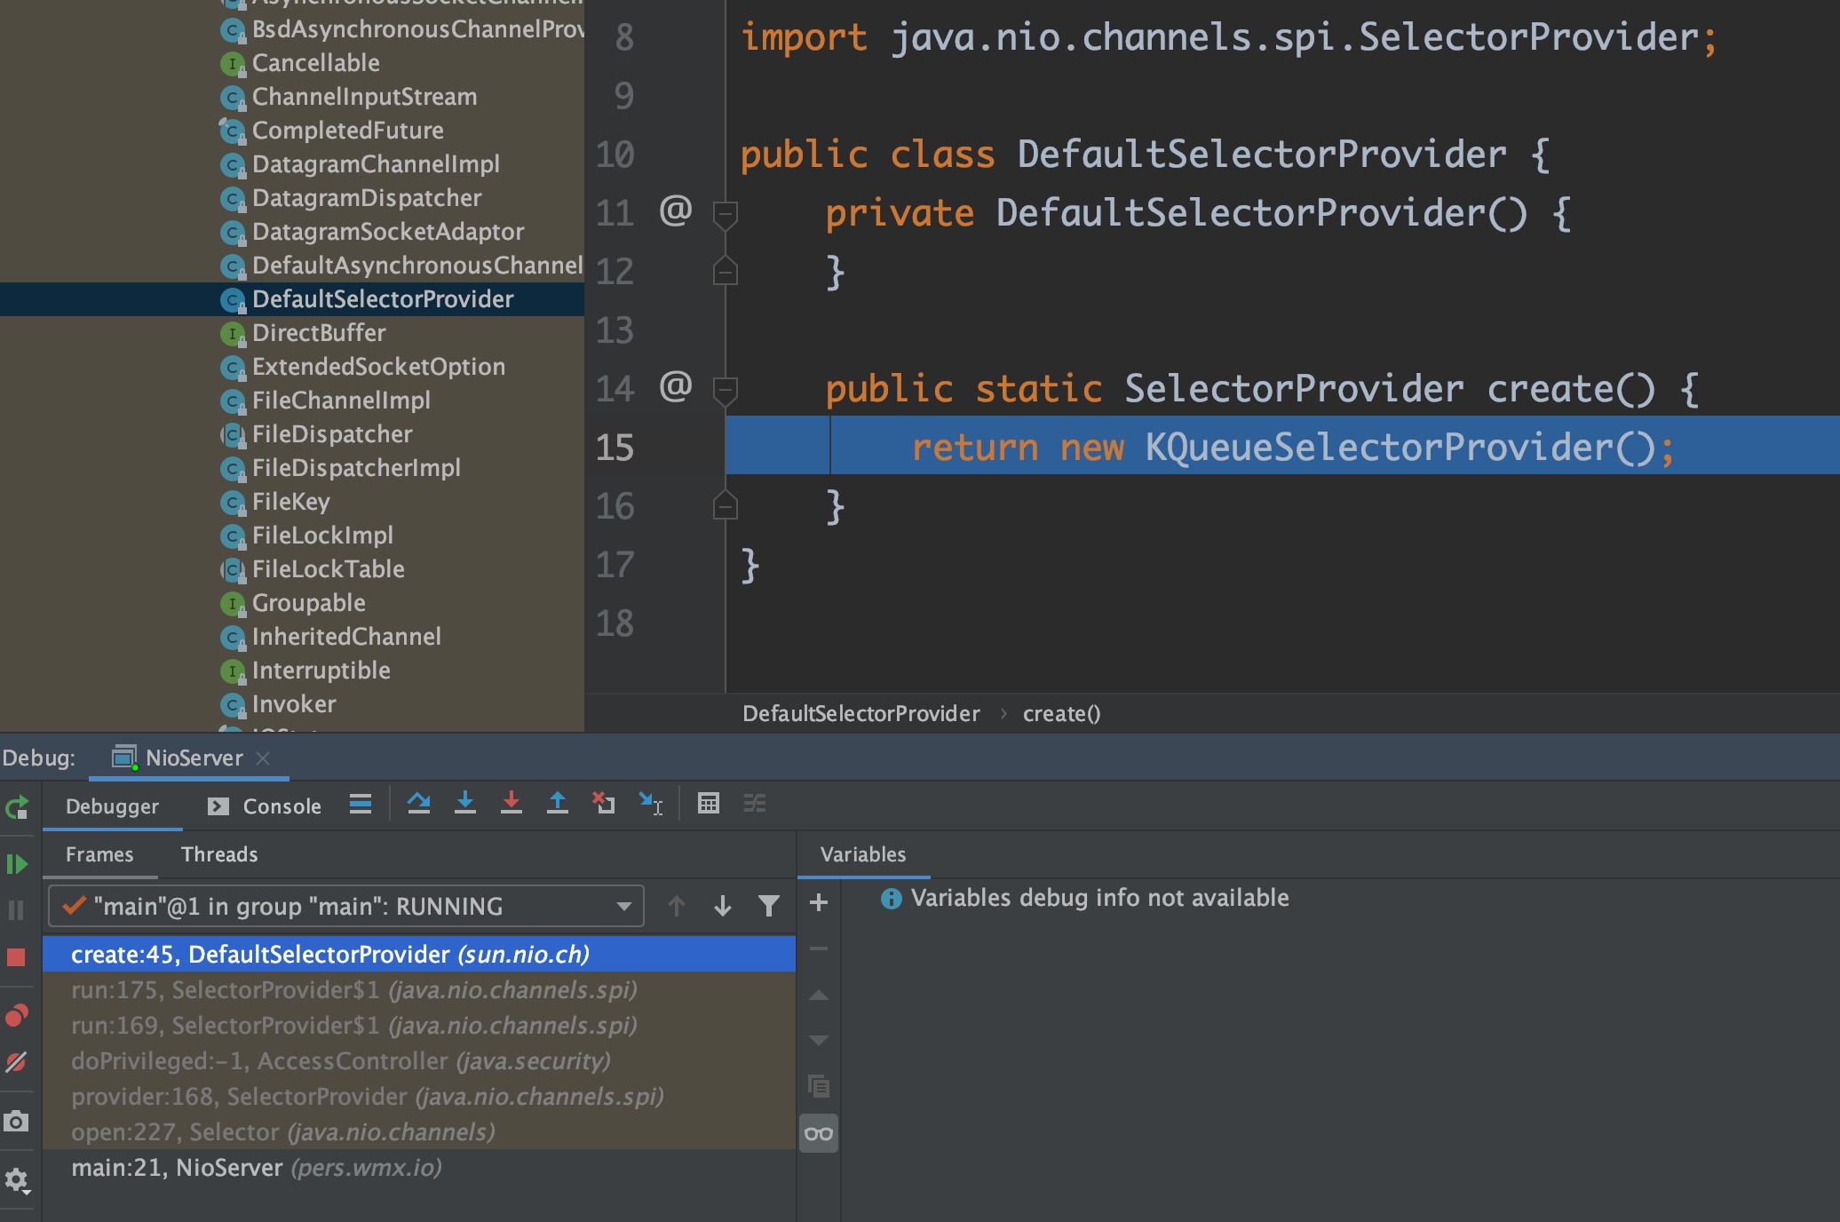Click DefaultSelectorProvider in the breadcrumb bar
The image size is (1840, 1222).
[861, 714]
